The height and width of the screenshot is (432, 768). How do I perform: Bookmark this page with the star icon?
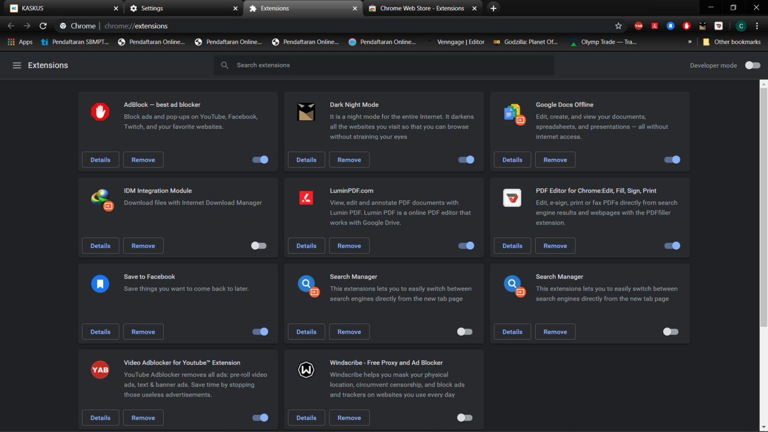[x=619, y=26]
